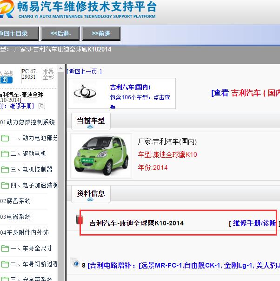The image size is (280, 281).
Task: Open the Geely brand logo thumbnail
Action: coord(85,92)
